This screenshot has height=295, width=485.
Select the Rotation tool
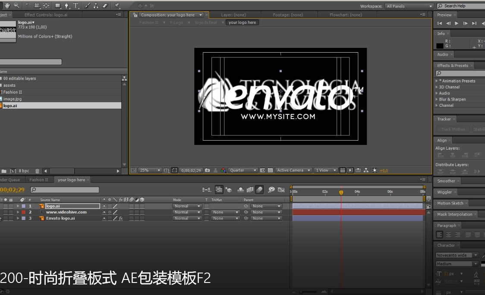tap(28, 6)
